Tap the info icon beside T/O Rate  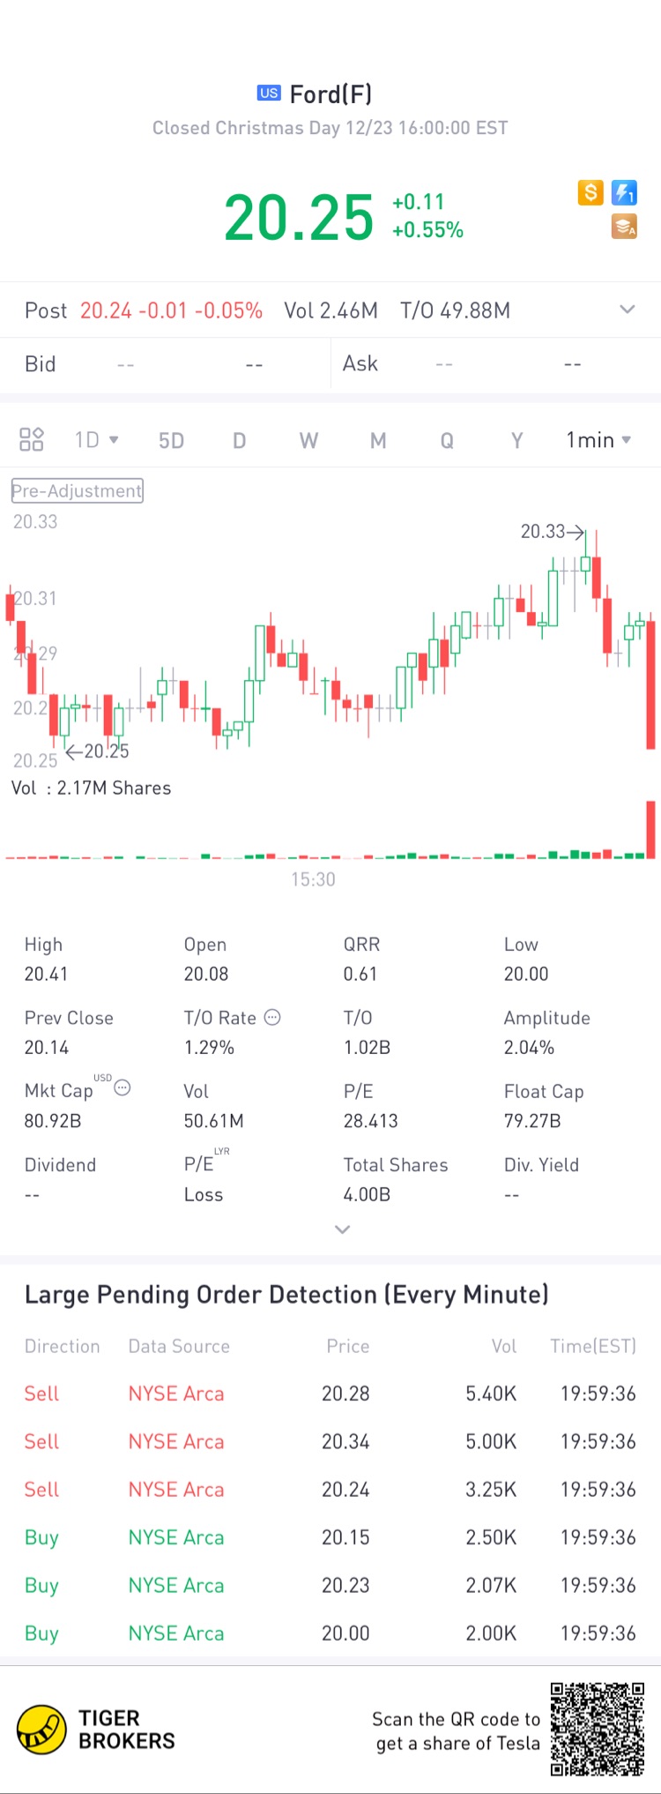pyautogui.click(x=273, y=1017)
